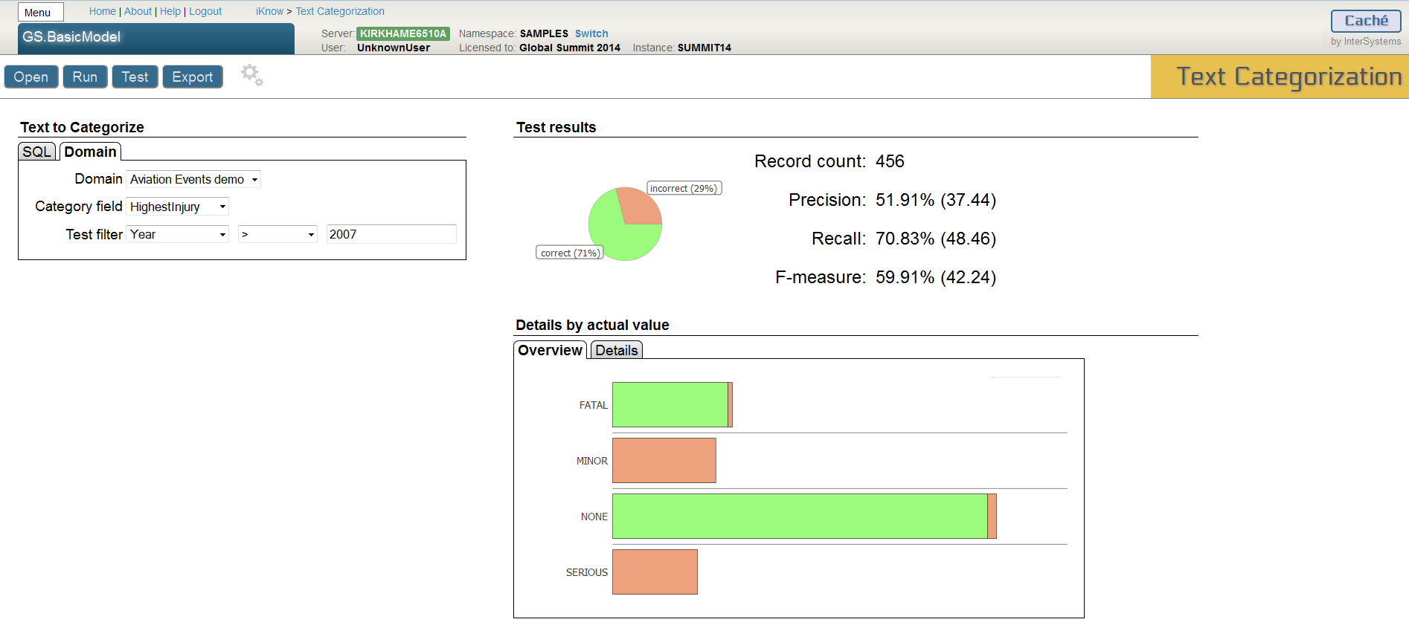Click the Logout link
This screenshot has width=1409, height=628.
coord(205,11)
